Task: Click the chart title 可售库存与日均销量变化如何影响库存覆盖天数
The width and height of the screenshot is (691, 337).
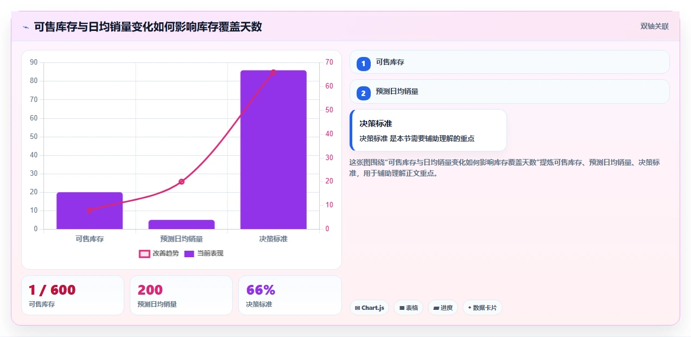Action: (x=148, y=27)
